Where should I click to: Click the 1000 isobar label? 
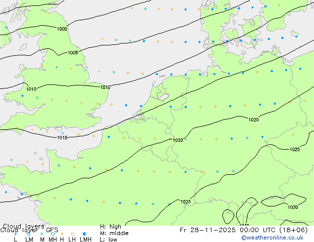(62, 29)
